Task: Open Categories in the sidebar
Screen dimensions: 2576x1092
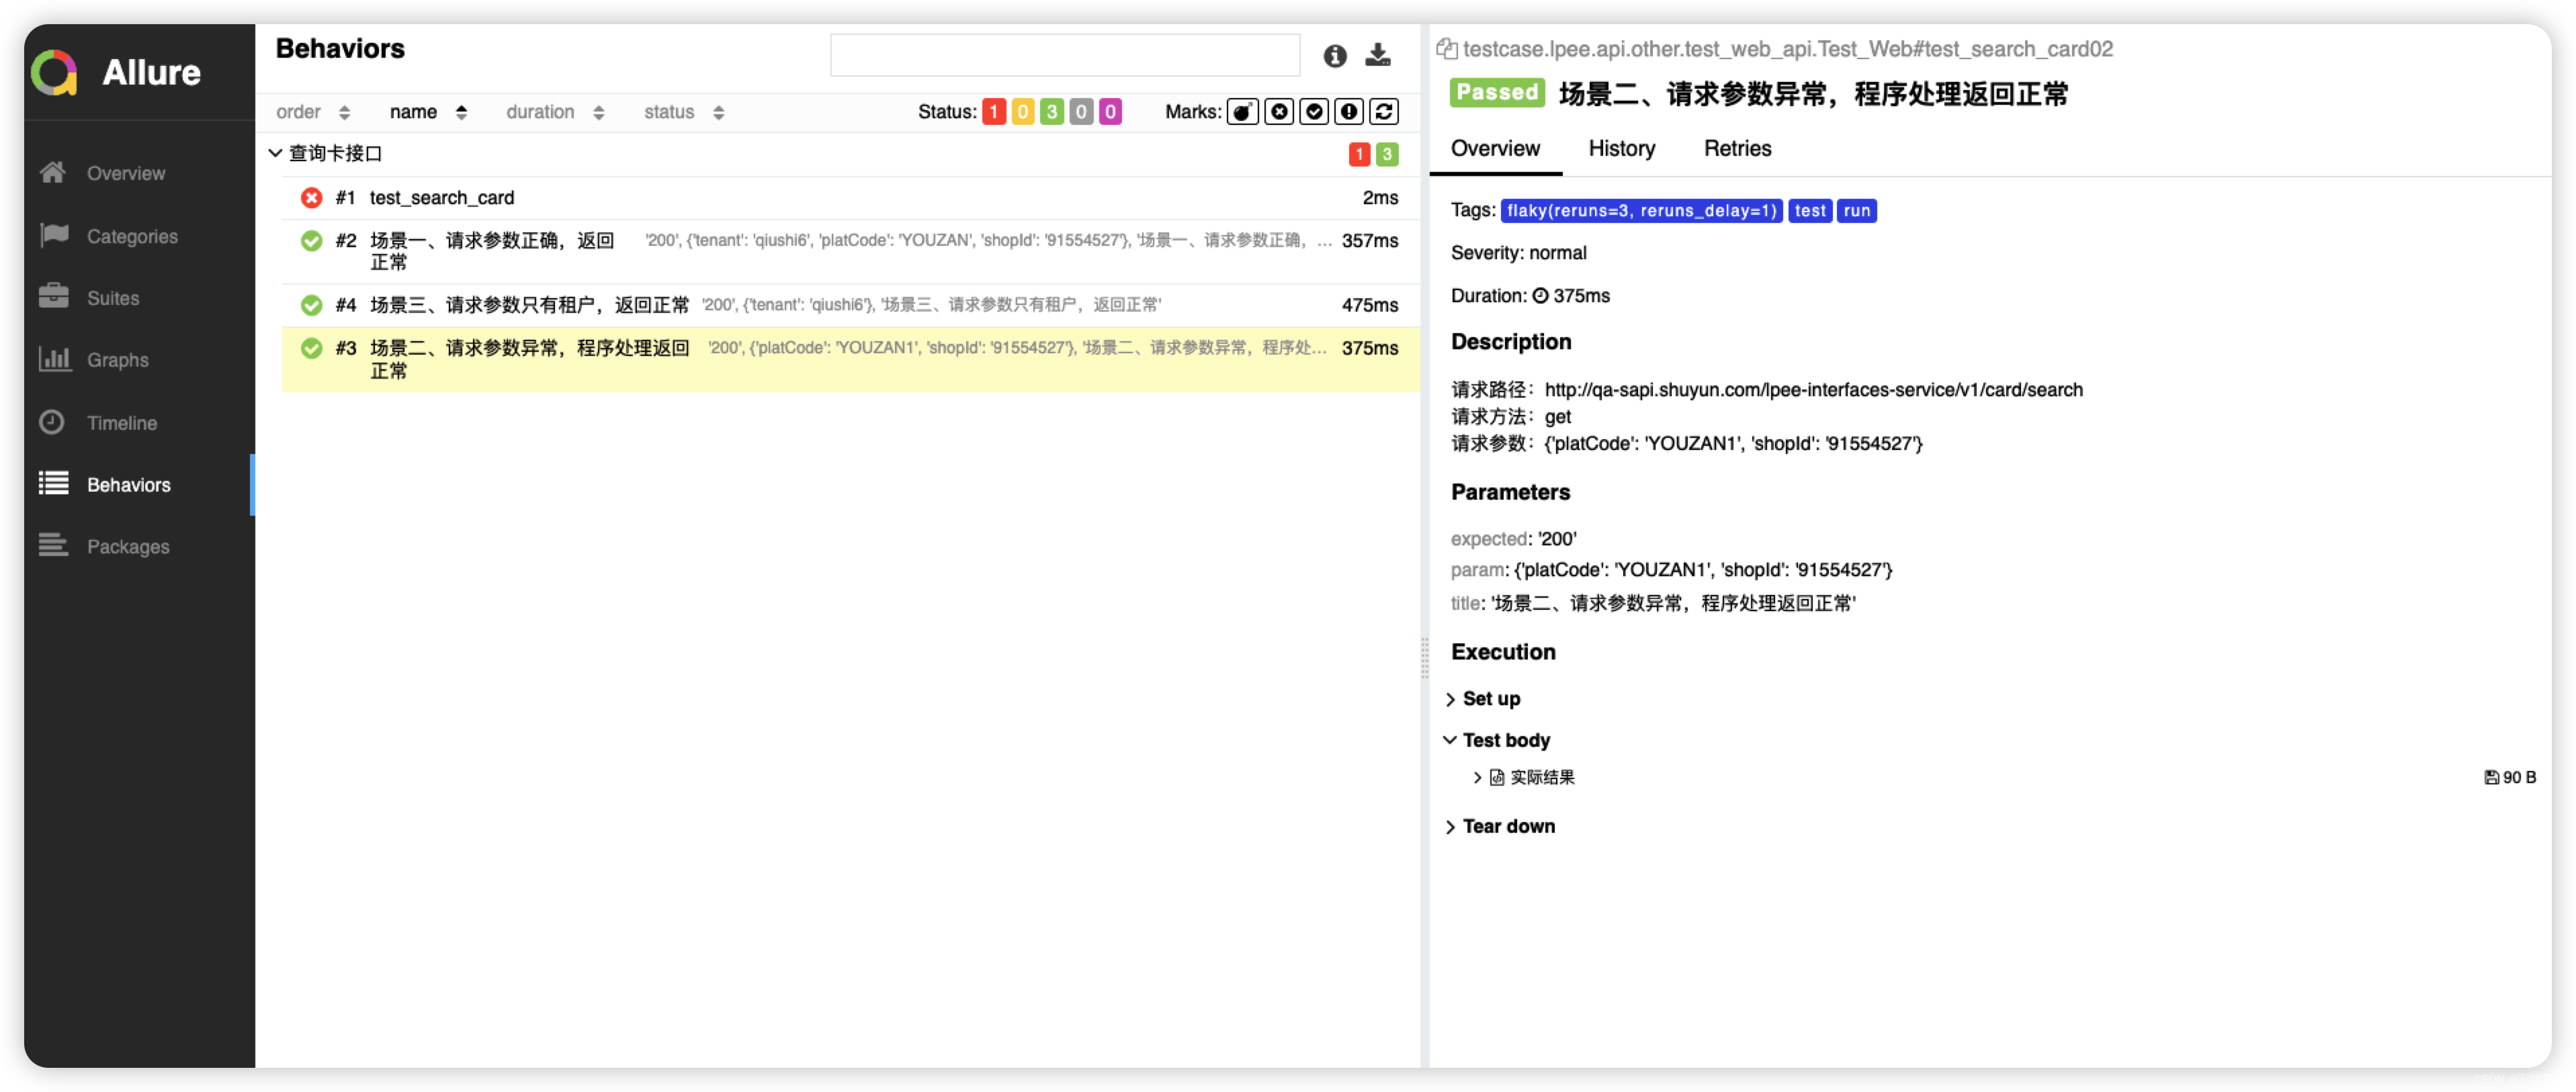Action: pyautogui.click(x=132, y=236)
